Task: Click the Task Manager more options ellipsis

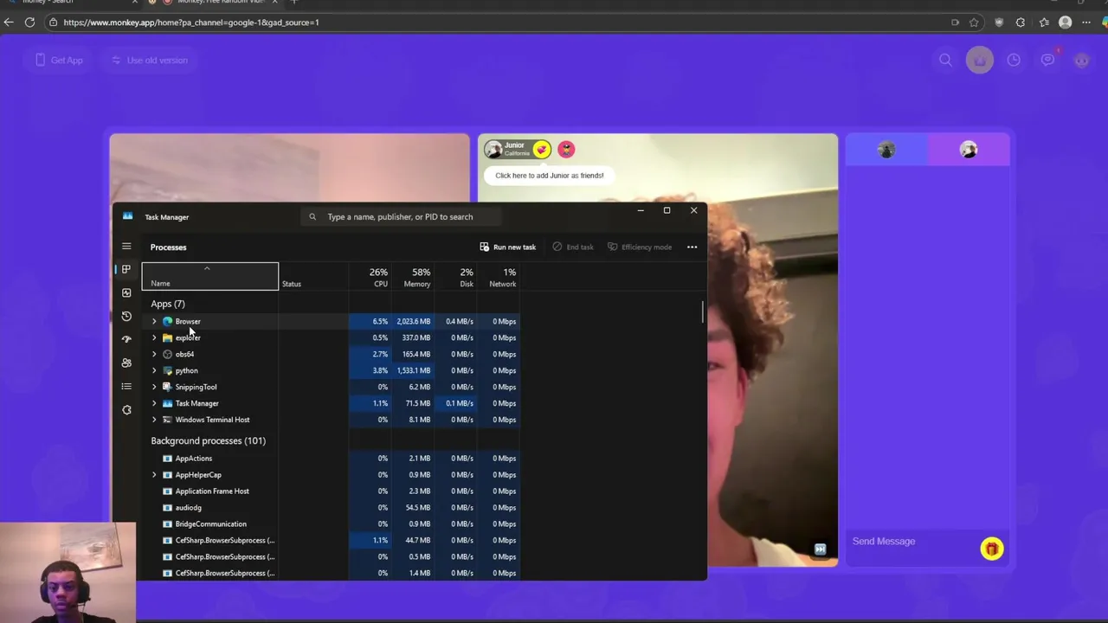Action: 692,247
